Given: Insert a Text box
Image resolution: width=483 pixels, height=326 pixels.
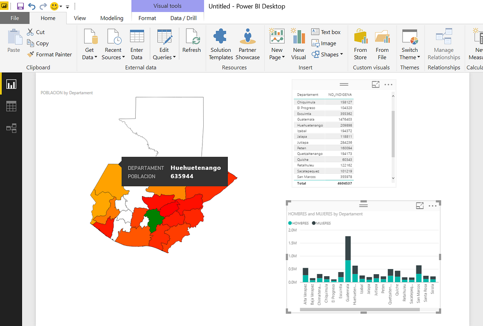Looking at the screenshot, I should pyautogui.click(x=326, y=32).
